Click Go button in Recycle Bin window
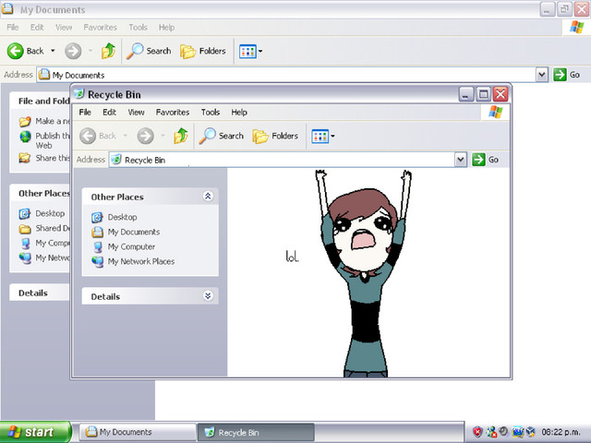The height and width of the screenshot is (443, 591). (486, 160)
